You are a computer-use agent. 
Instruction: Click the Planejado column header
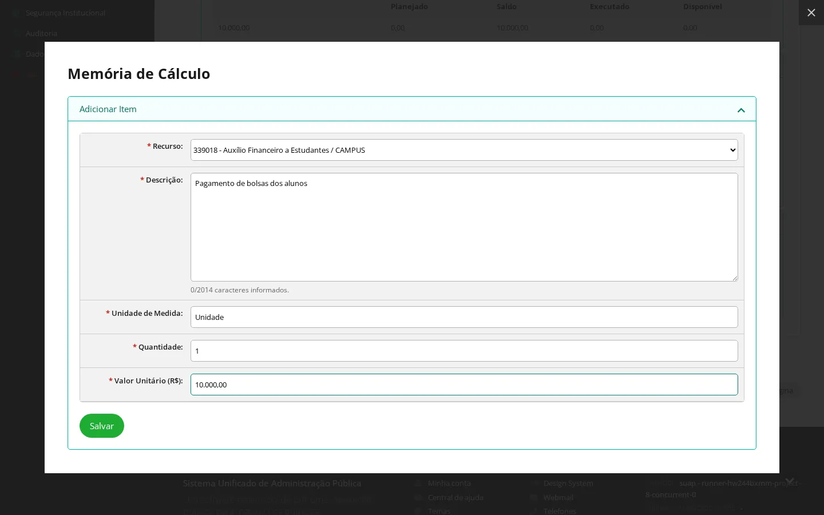pyautogui.click(x=409, y=7)
